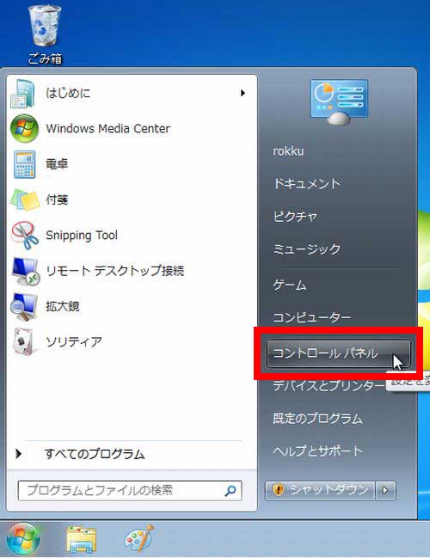Open ドキュメント from the right pane

(x=307, y=184)
